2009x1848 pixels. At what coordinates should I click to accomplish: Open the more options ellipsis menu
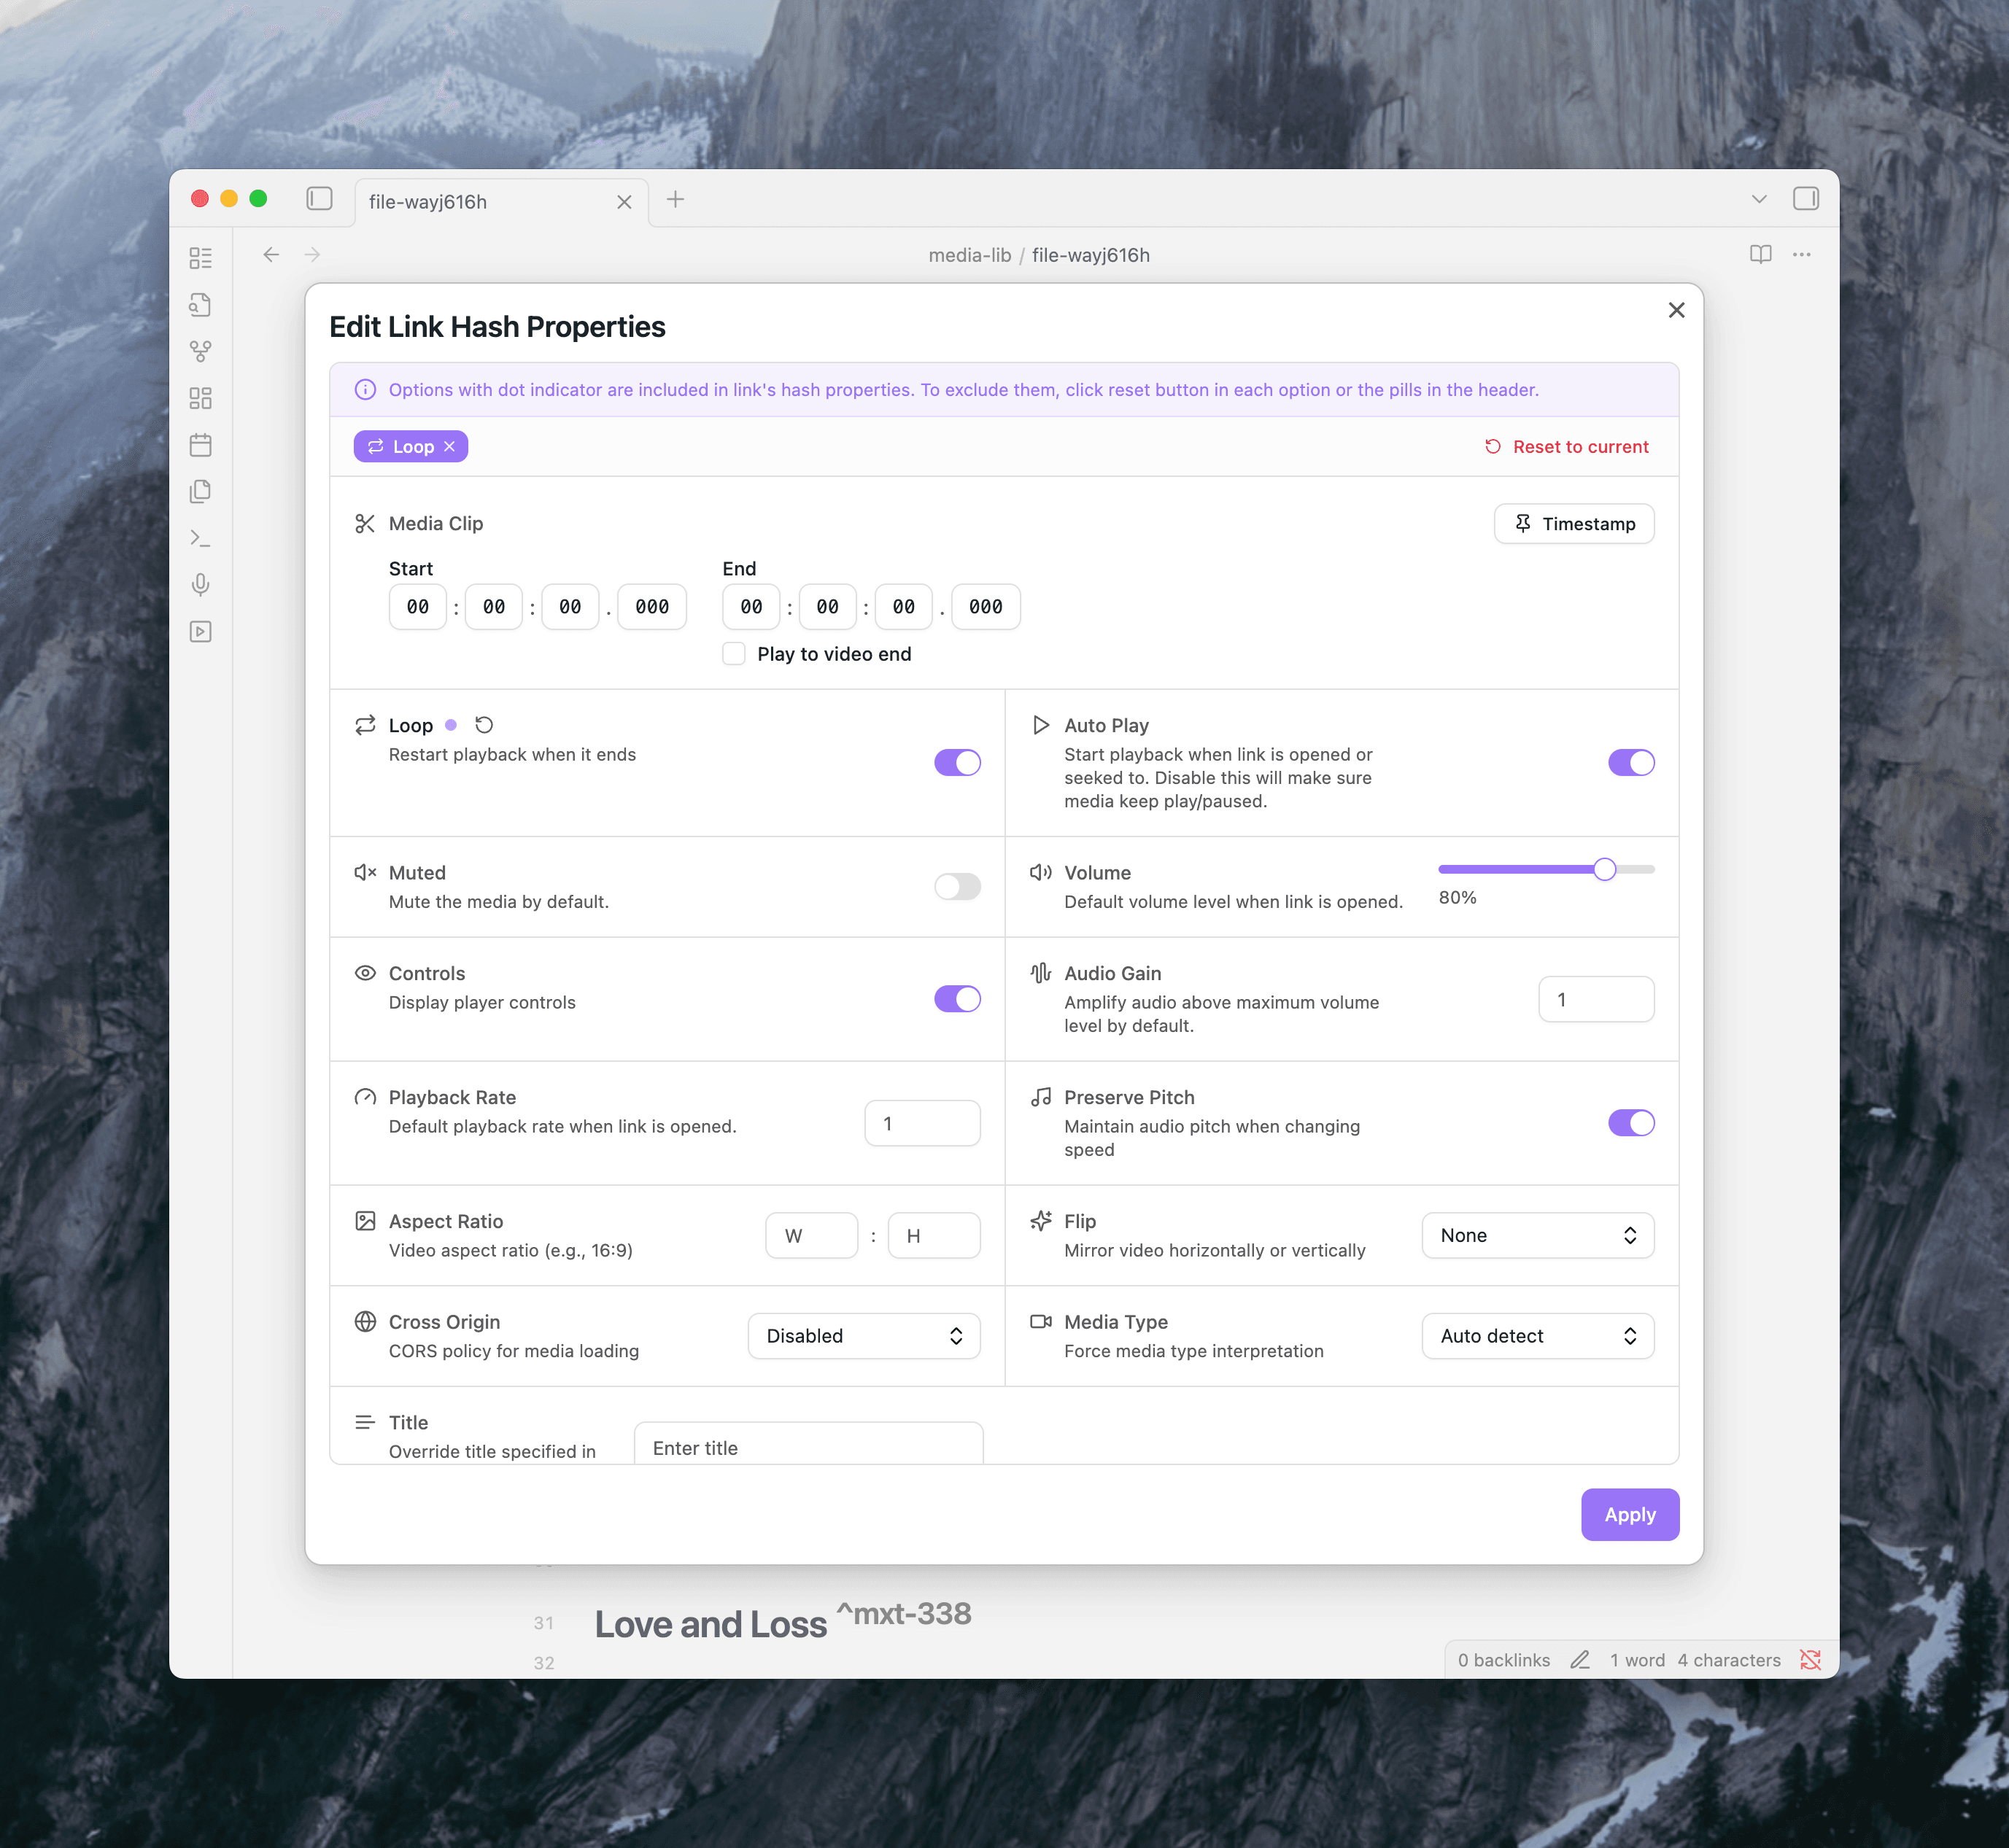click(x=1801, y=254)
